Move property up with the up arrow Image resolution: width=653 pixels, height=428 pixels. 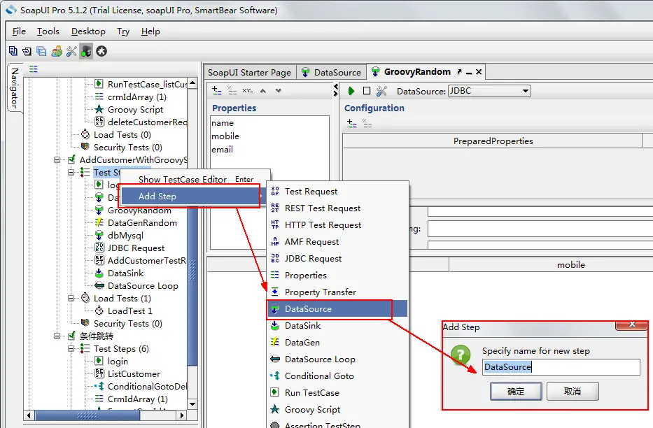[262, 90]
